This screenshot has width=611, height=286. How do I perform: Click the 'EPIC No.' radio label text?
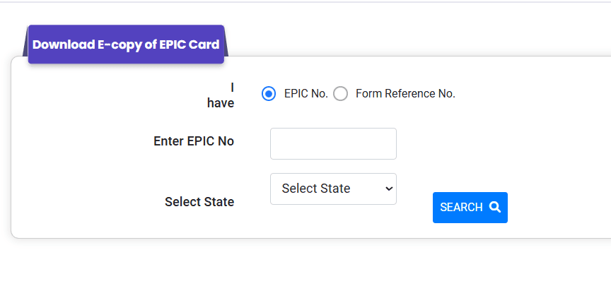305,94
